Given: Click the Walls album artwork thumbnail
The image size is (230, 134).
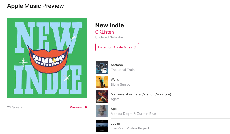Looking at the screenshot, I should (102, 82).
